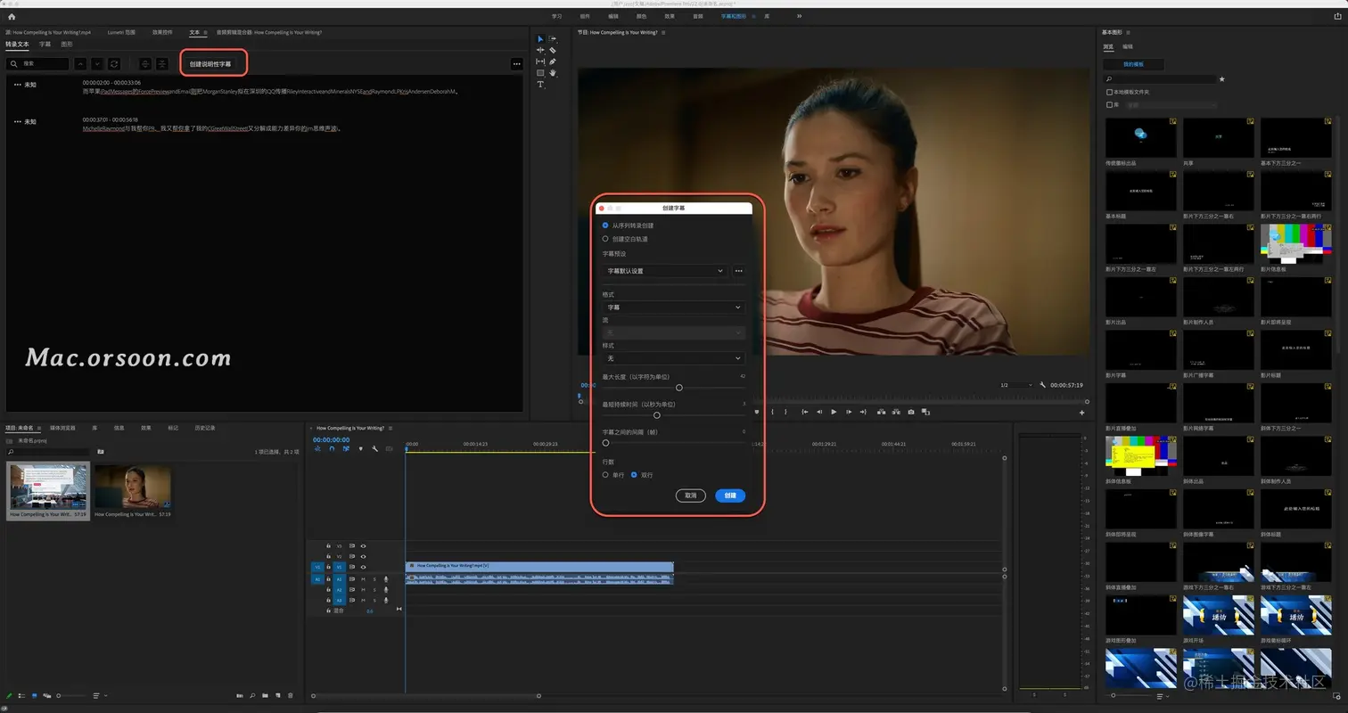Click the Play button in Program monitor
1348x713 pixels.
pyautogui.click(x=834, y=412)
